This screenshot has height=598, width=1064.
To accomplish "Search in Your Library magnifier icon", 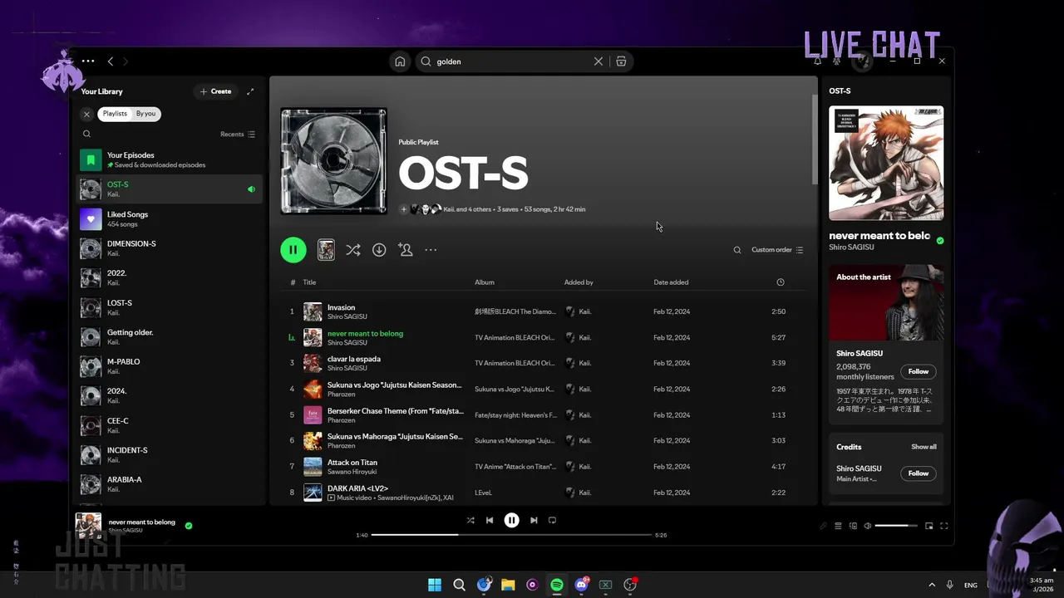I will tap(86, 134).
